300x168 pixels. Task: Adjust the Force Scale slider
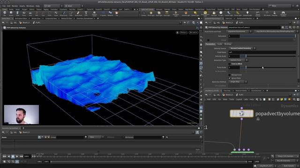tap(268, 67)
